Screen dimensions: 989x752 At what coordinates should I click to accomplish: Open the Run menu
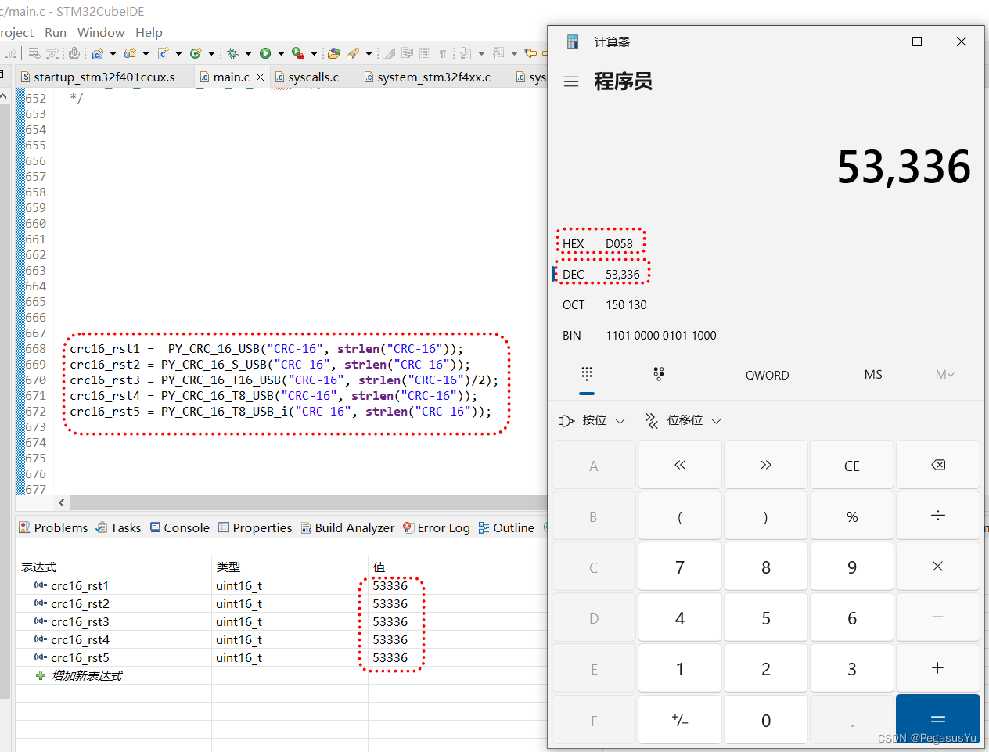pos(55,33)
